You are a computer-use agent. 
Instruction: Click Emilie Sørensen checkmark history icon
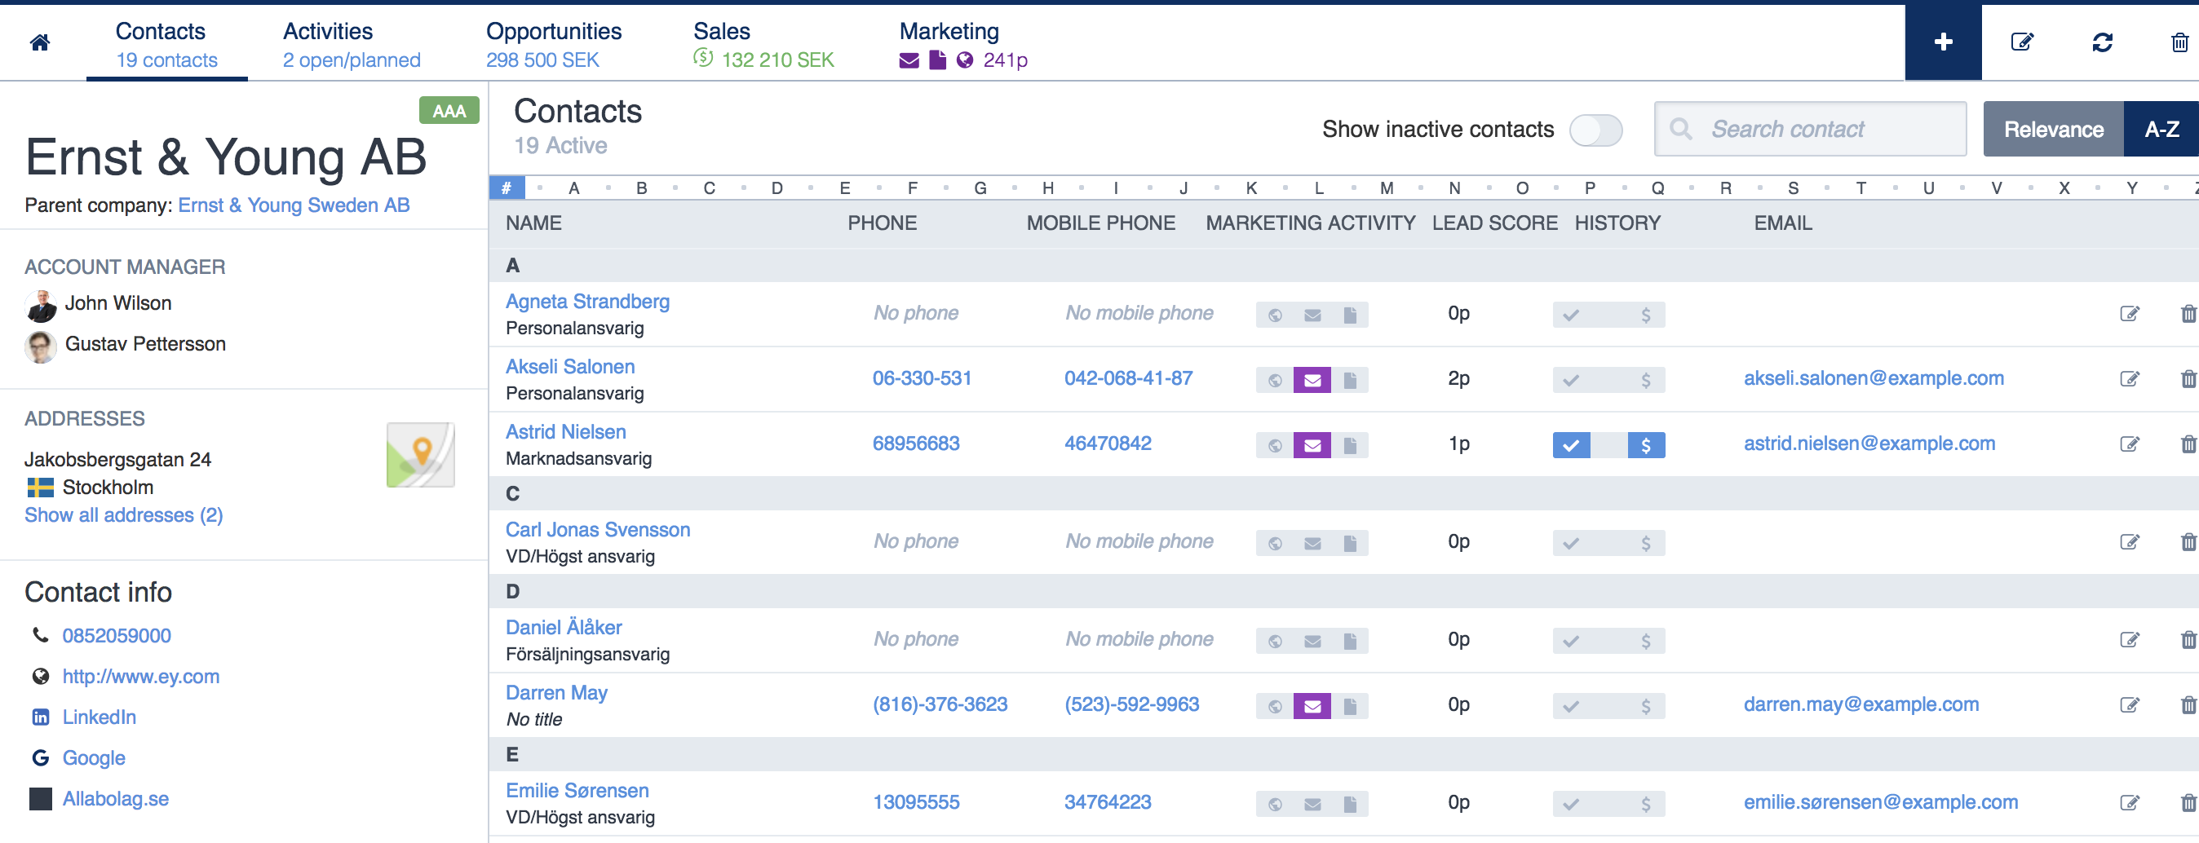[1571, 804]
